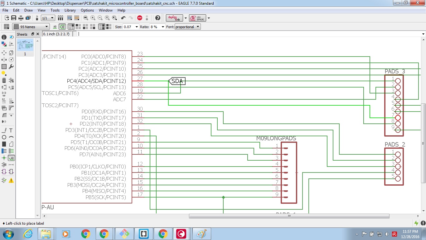This screenshot has width=426, height=240.
Task: Open the Font proportional dropdown
Action: point(187,27)
